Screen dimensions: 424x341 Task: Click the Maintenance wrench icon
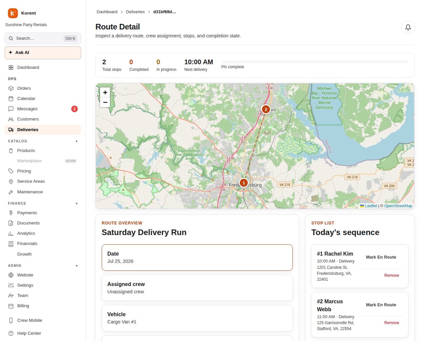click(x=11, y=192)
